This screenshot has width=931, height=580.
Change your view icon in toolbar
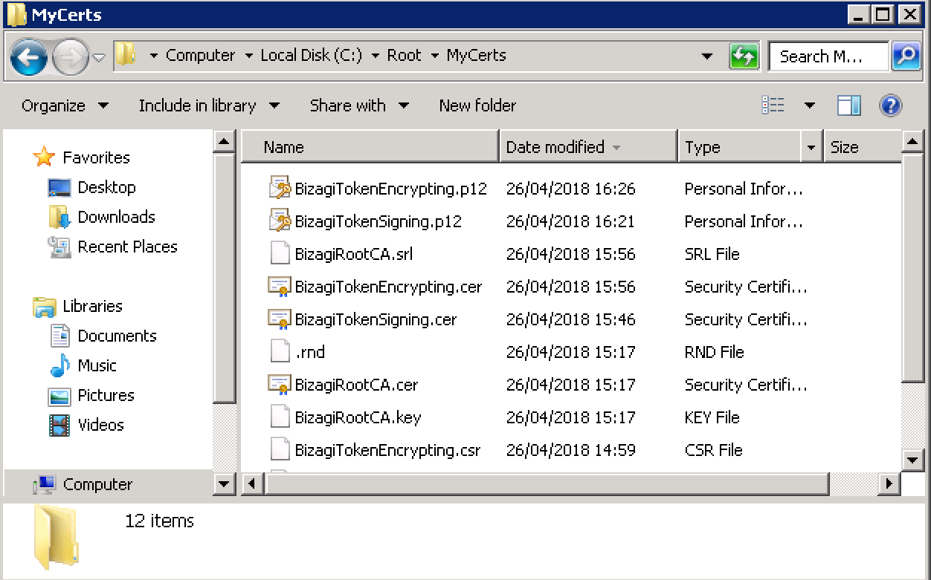tap(773, 105)
